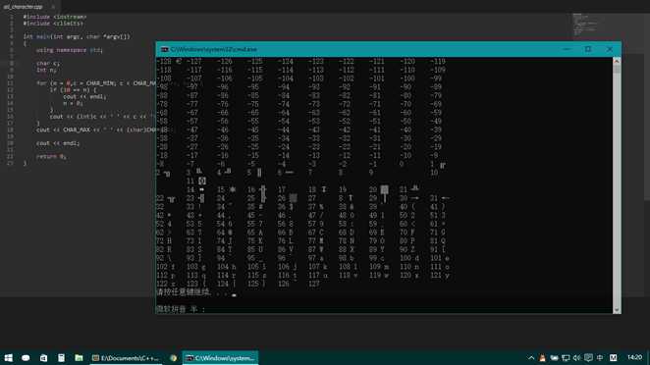Viewport: 650px width, 365px height.
Task: Click the code minimap in the editor
Action: [x=584, y=25]
